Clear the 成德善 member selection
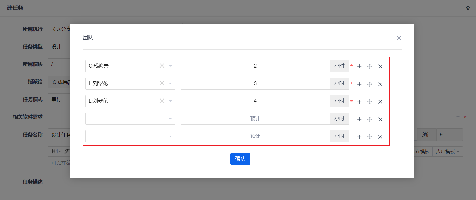 click(x=162, y=66)
